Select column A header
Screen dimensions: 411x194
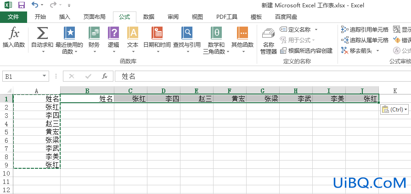(37, 91)
